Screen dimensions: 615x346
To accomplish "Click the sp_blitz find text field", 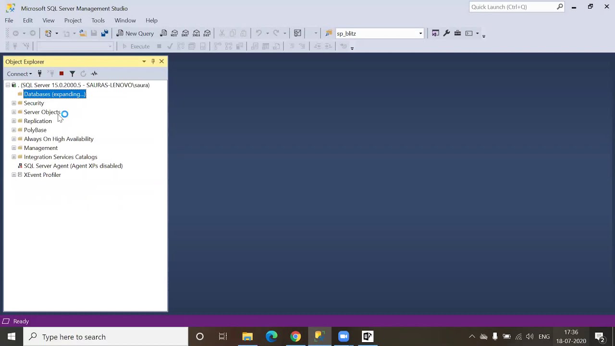I will (x=376, y=34).
